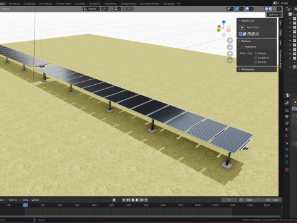Click the Start frame field
The image size is (297, 223).
point(253,200)
